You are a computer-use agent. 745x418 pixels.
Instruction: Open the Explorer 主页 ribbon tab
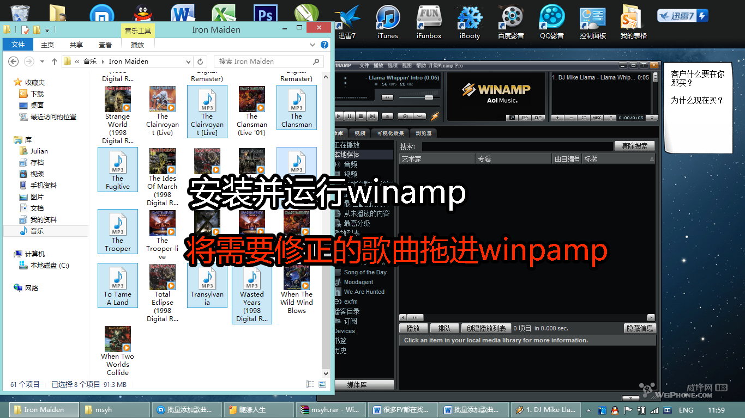tap(47, 45)
